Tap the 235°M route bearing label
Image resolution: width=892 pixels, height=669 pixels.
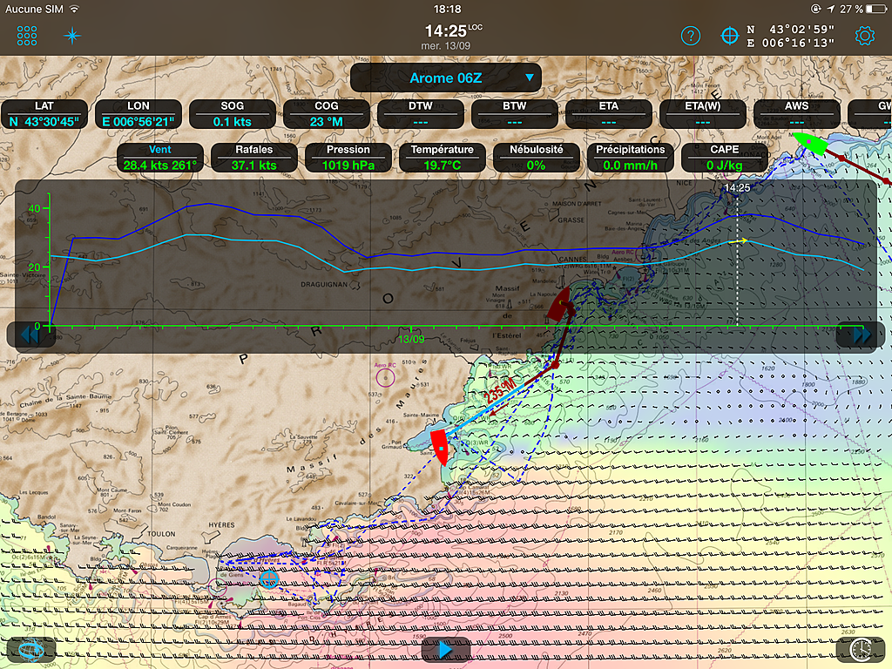coord(501,392)
